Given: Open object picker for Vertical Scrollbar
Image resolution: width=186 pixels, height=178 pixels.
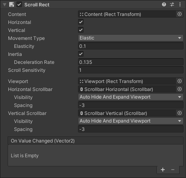Looking at the screenshot, I should pyautogui.click(x=180, y=113).
